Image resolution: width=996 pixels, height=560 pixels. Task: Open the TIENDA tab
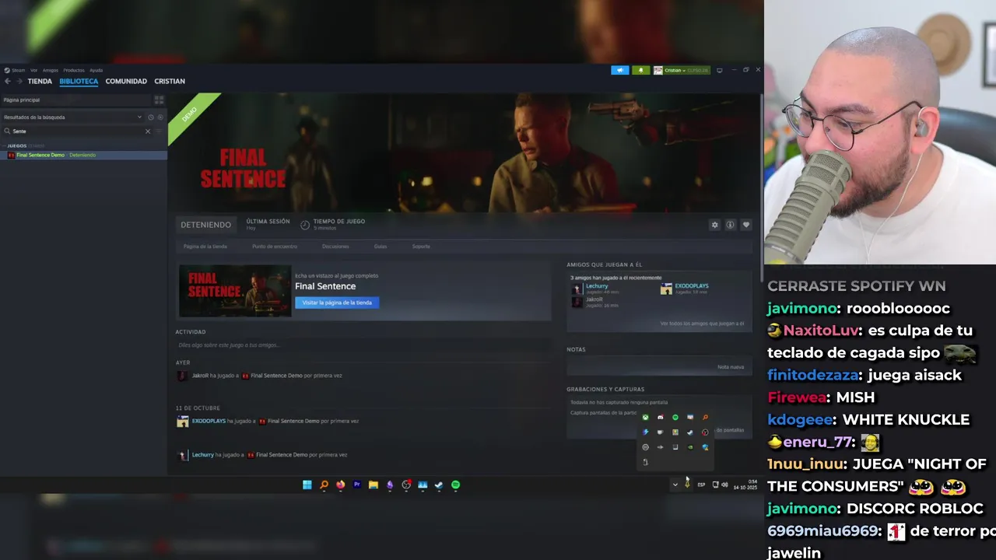40,81
